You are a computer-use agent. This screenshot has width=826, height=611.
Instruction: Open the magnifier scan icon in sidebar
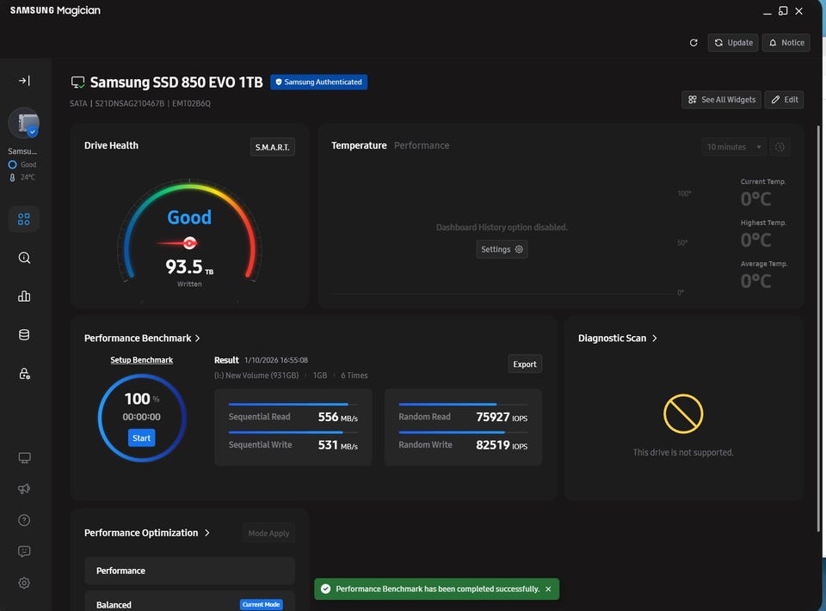(x=24, y=258)
